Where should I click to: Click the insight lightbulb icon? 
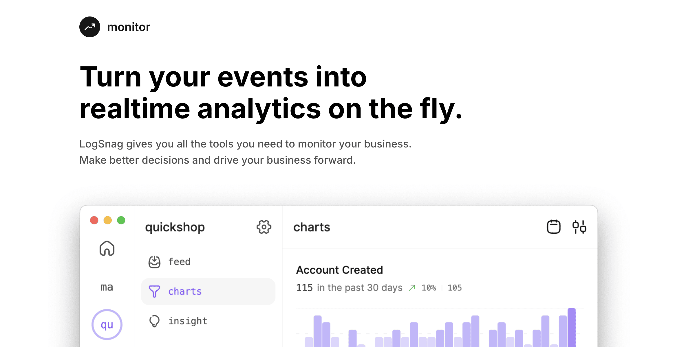click(x=154, y=321)
